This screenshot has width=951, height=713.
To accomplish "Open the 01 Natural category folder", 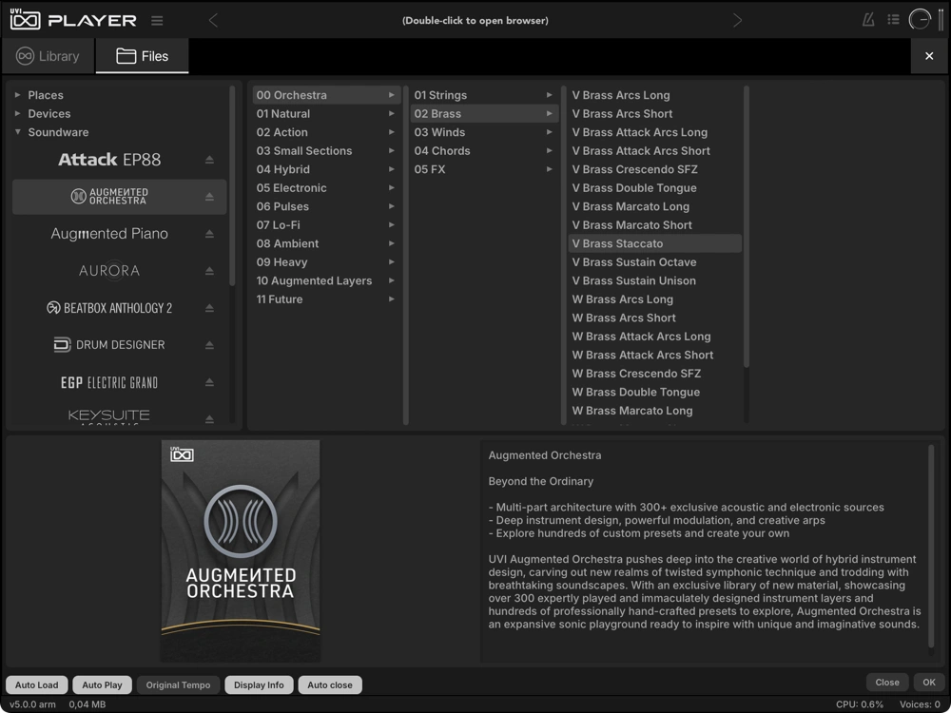I will click(x=326, y=113).
